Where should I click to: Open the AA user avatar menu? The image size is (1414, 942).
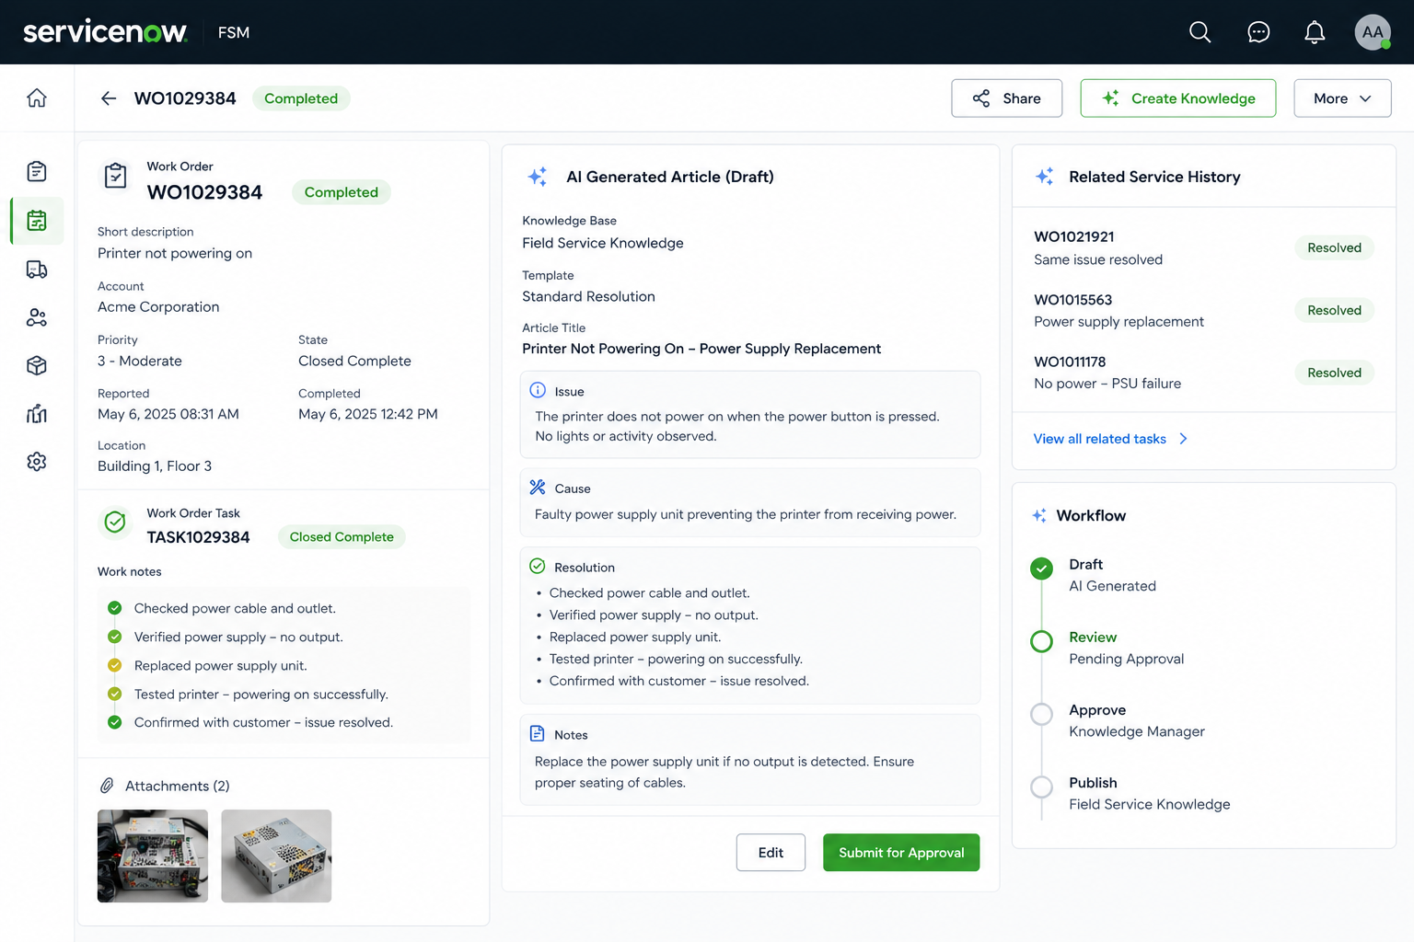click(1372, 32)
